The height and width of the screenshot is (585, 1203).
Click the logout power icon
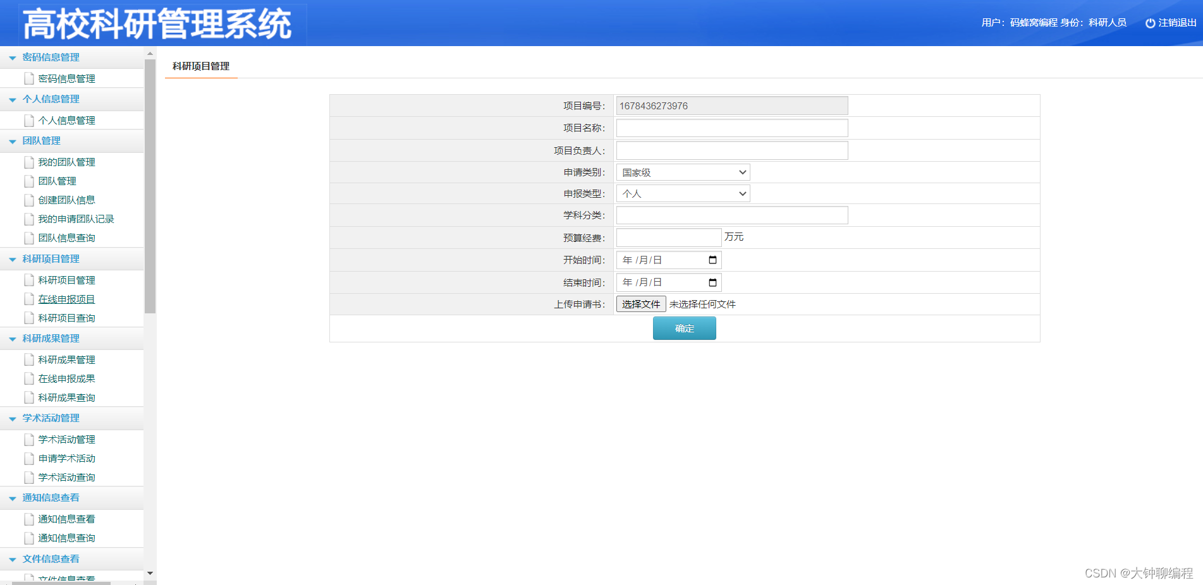pos(1149,22)
